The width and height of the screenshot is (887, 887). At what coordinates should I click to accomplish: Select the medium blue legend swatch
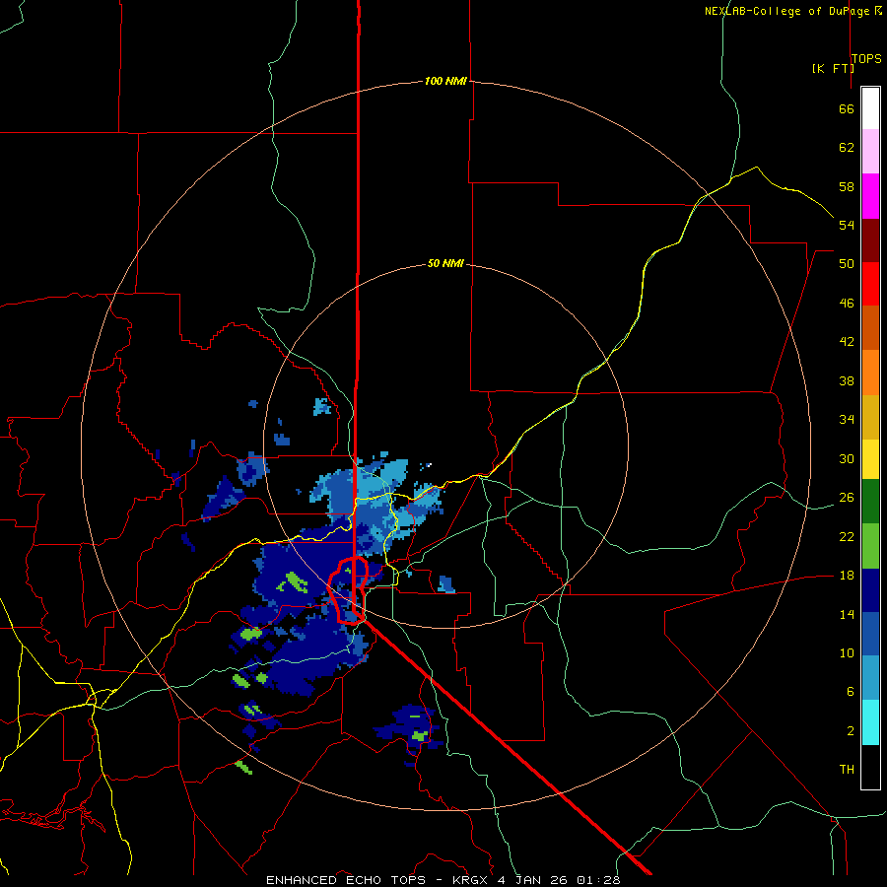point(870,634)
